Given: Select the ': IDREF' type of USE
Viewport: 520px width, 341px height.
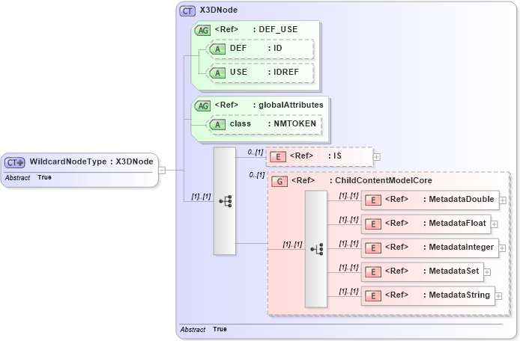Looking at the screenshot, I should pos(283,72).
